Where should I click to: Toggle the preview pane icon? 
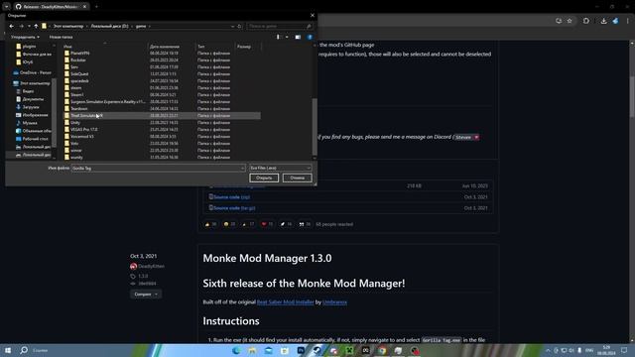(298, 37)
